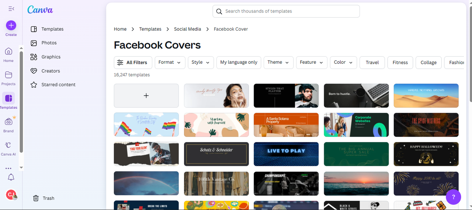Open Schatz & Schneider template
The height and width of the screenshot is (210, 472).
tap(216, 154)
